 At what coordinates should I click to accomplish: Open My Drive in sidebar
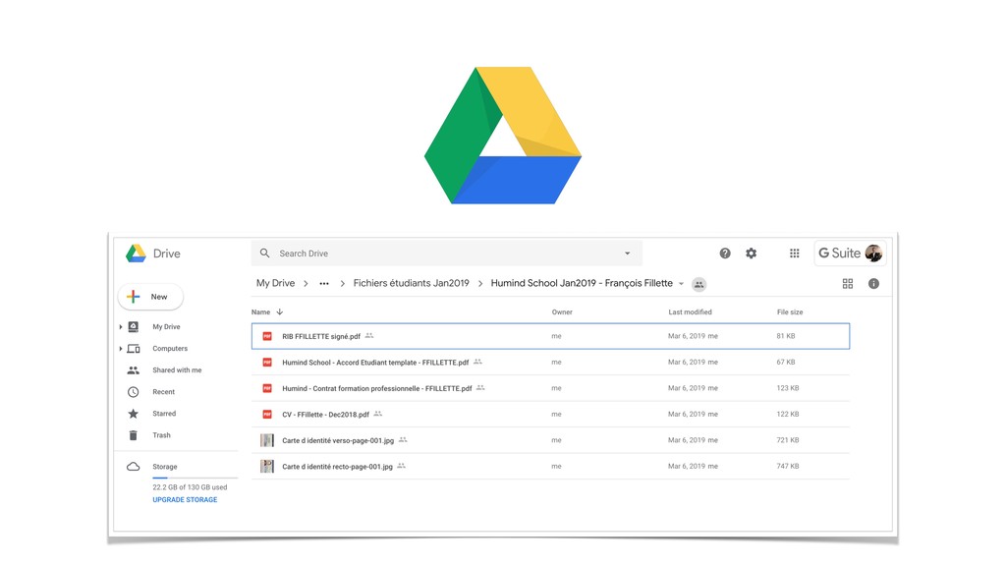166,326
